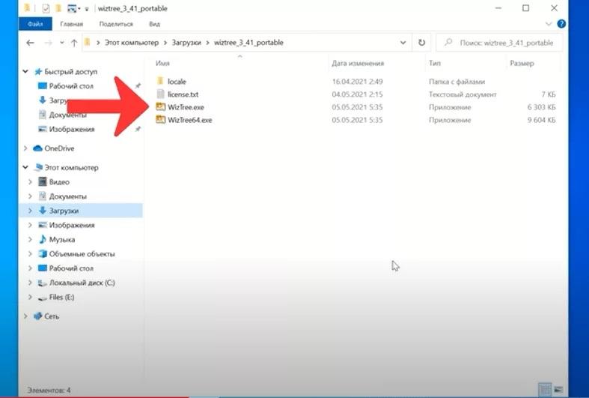The width and height of the screenshot is (589, 398).
Task: Click Этот компьютер in address breadcrumb
Action: 132,43
